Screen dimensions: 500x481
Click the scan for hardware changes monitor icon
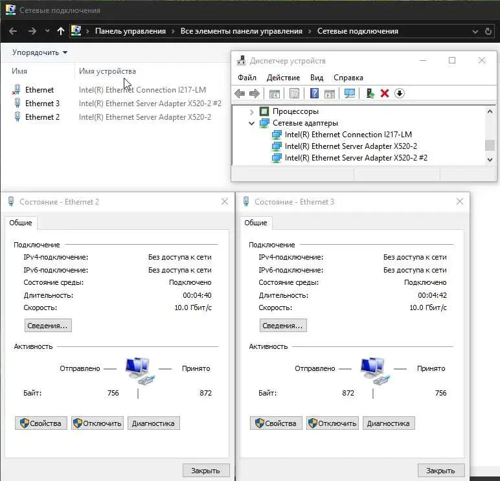(350, 93)
